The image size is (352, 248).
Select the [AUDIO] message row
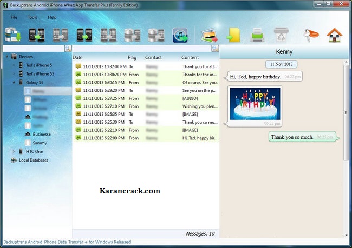coord(146,98)
